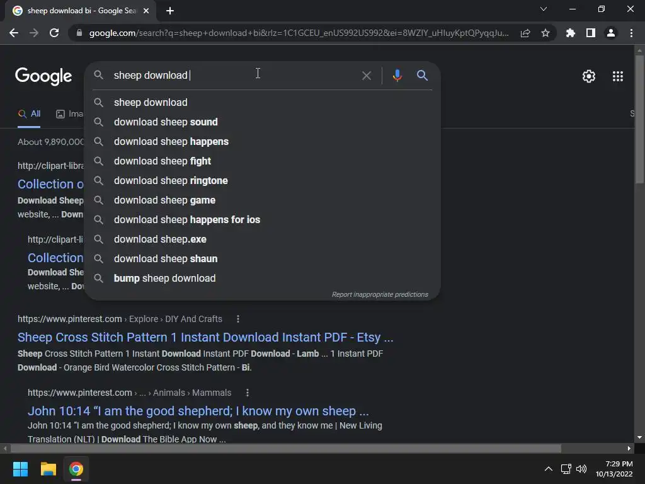Open volume control tray icon
The image size is (645, 484).
pos(581,469)
